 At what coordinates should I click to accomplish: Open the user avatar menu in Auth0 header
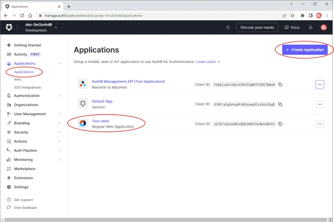[324, 27]
